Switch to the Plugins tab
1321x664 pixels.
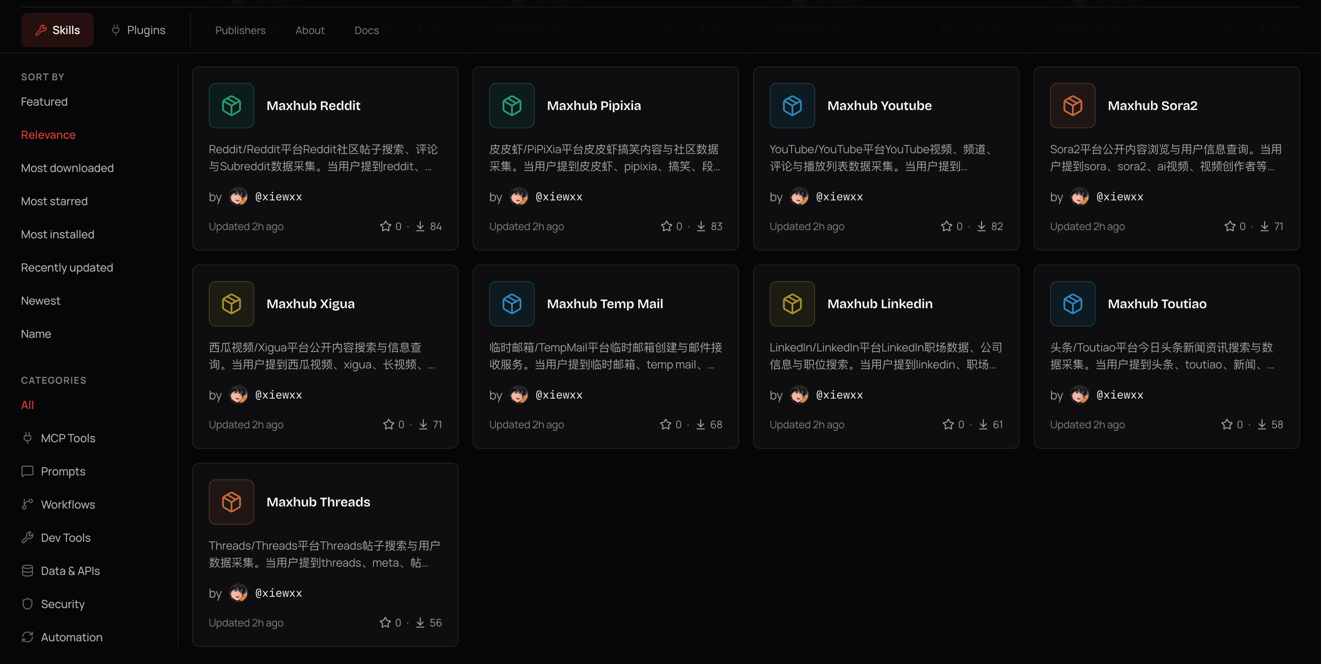(138, 30)
